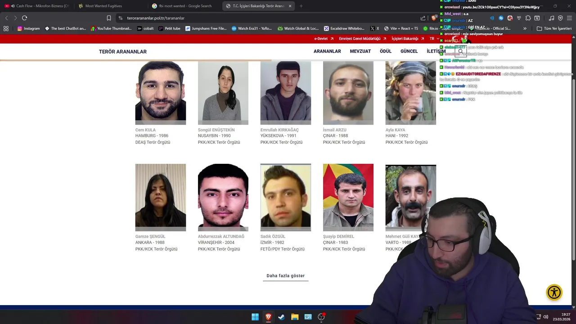
Task: Close the T.C. İçişleri Bakanlığı tab
Action: coord(290,6)
